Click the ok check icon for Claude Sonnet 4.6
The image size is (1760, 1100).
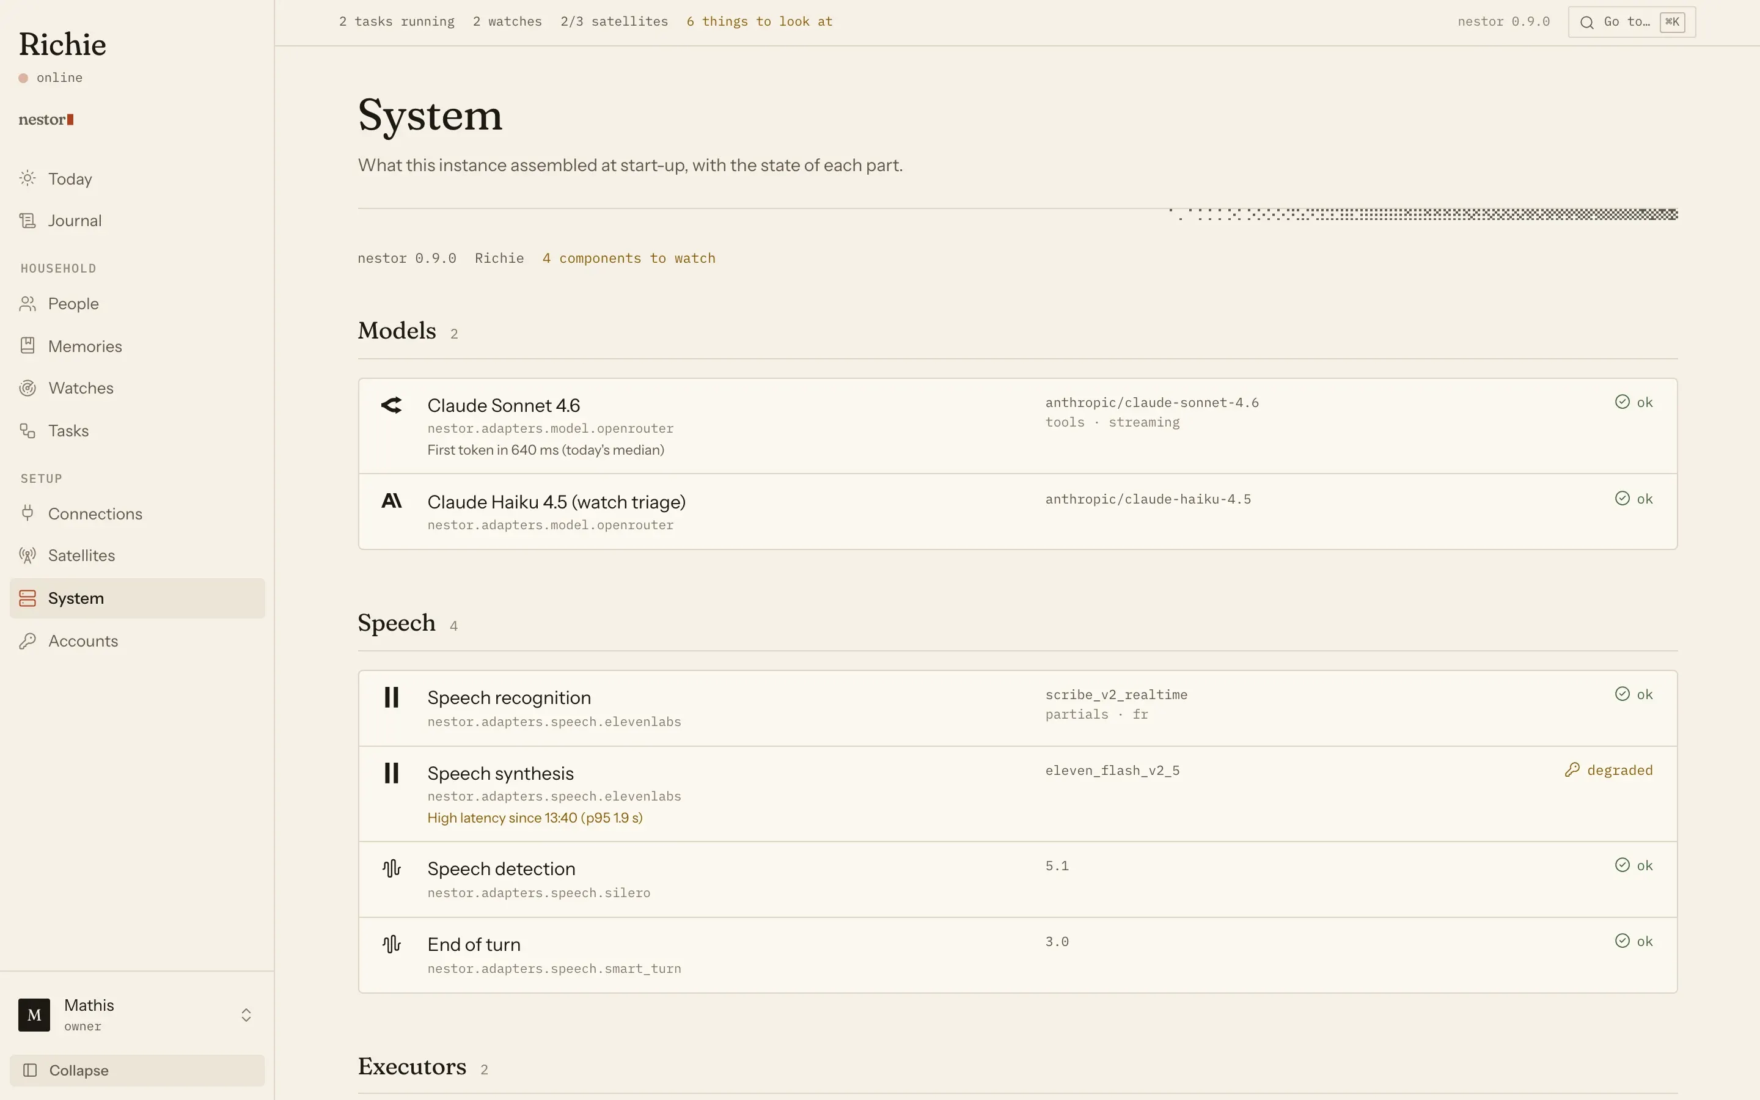click(x=1623, y=402)
